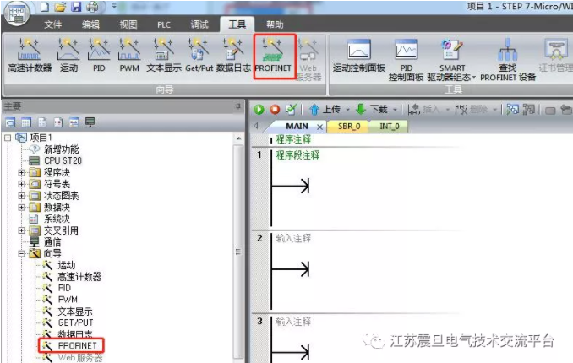This screenshot has width=573, height=363.
Task: Open 通信 in project tree
Action: tap(46, 241)
